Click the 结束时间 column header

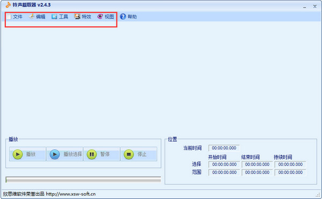250,157
